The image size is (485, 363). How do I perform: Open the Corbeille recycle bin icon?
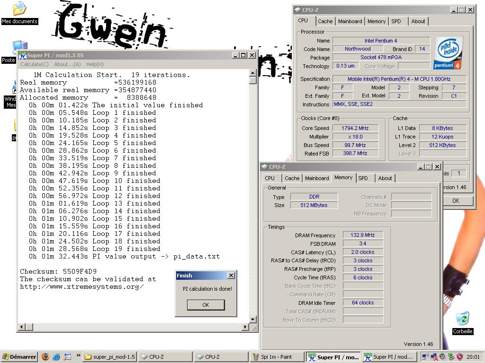click(x=462, y=323)
